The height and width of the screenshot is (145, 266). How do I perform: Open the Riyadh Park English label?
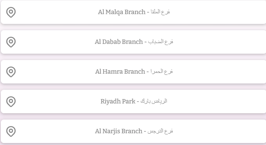[118, 101]
